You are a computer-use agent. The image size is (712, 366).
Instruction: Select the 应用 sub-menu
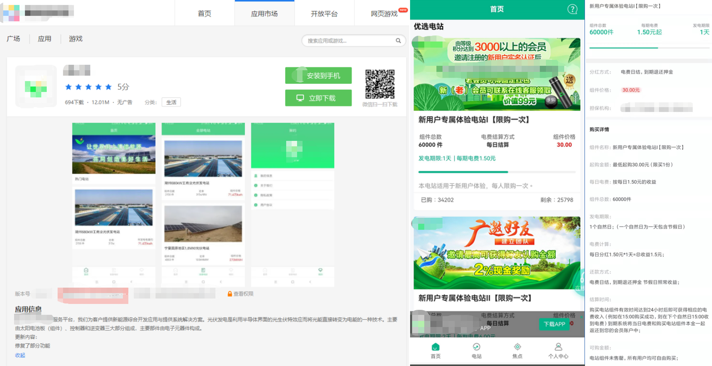pyautogui.click(x=44, y=39)
